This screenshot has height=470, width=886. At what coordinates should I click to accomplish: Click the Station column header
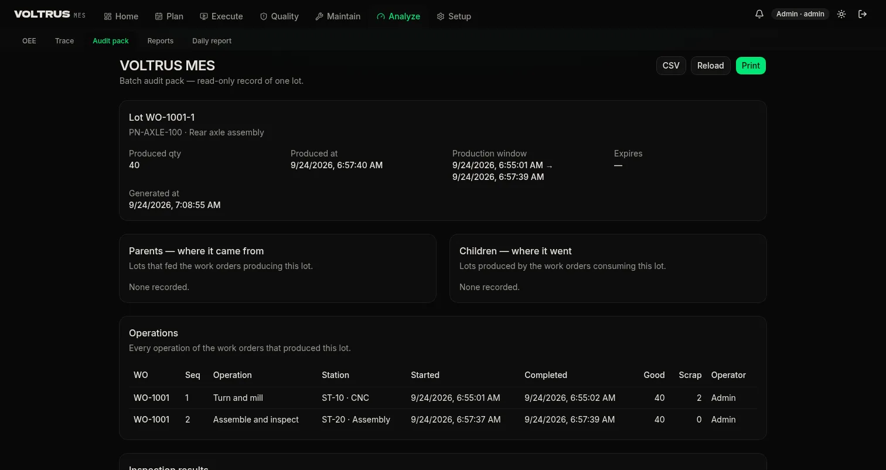pyautogui.click(x=335, y=375)
